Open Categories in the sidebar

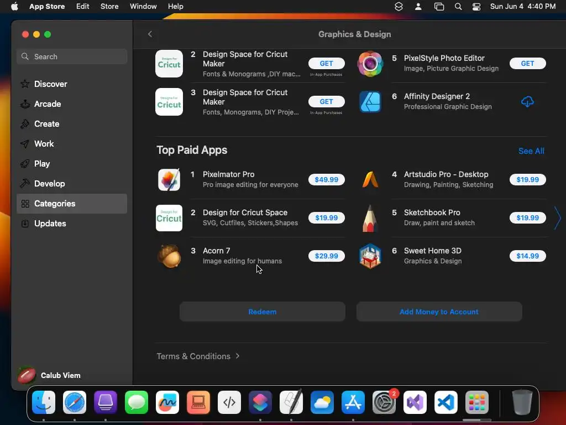[72, 204]
